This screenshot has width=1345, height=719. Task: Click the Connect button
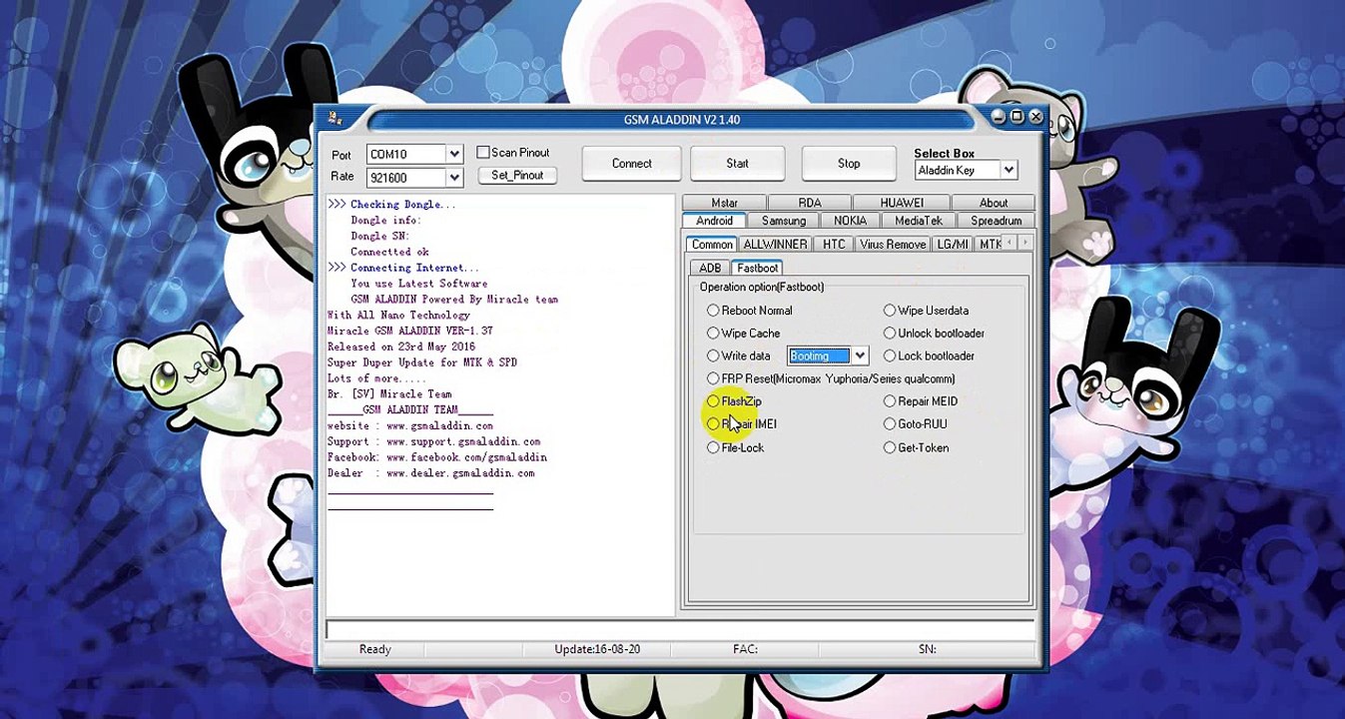(x=632, y=164)
